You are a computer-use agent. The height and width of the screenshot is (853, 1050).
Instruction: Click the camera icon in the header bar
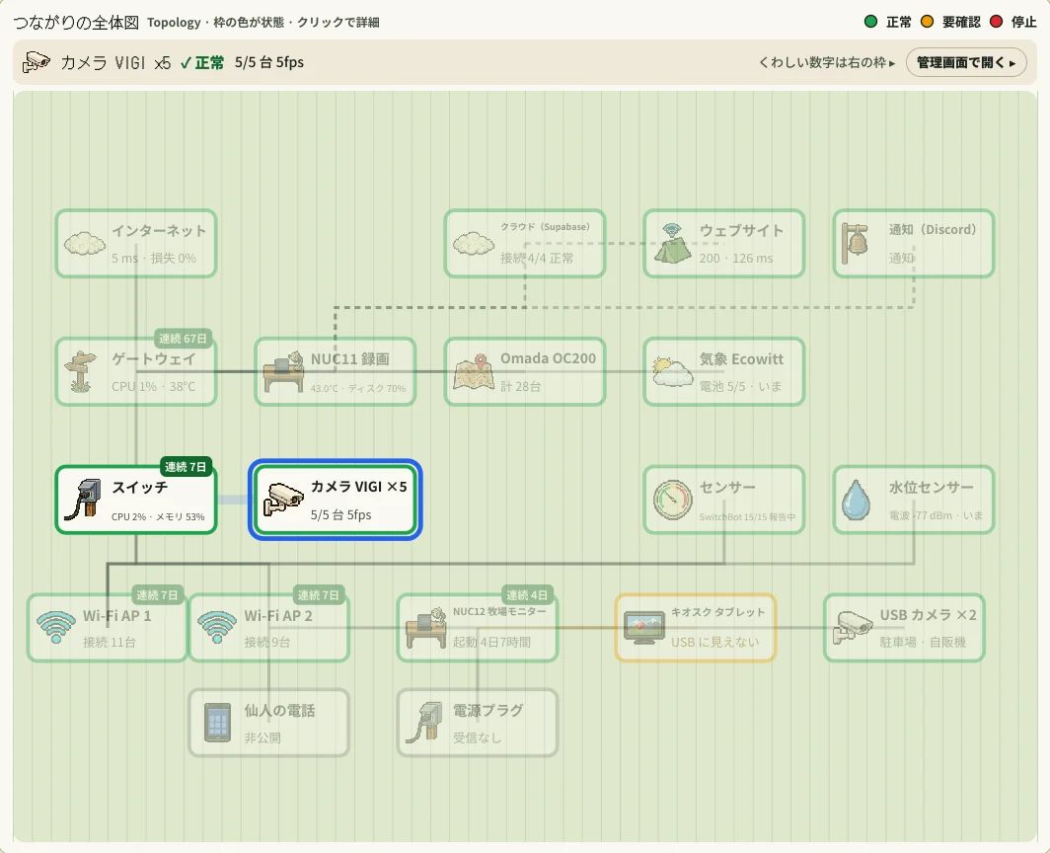click(37, 62)
